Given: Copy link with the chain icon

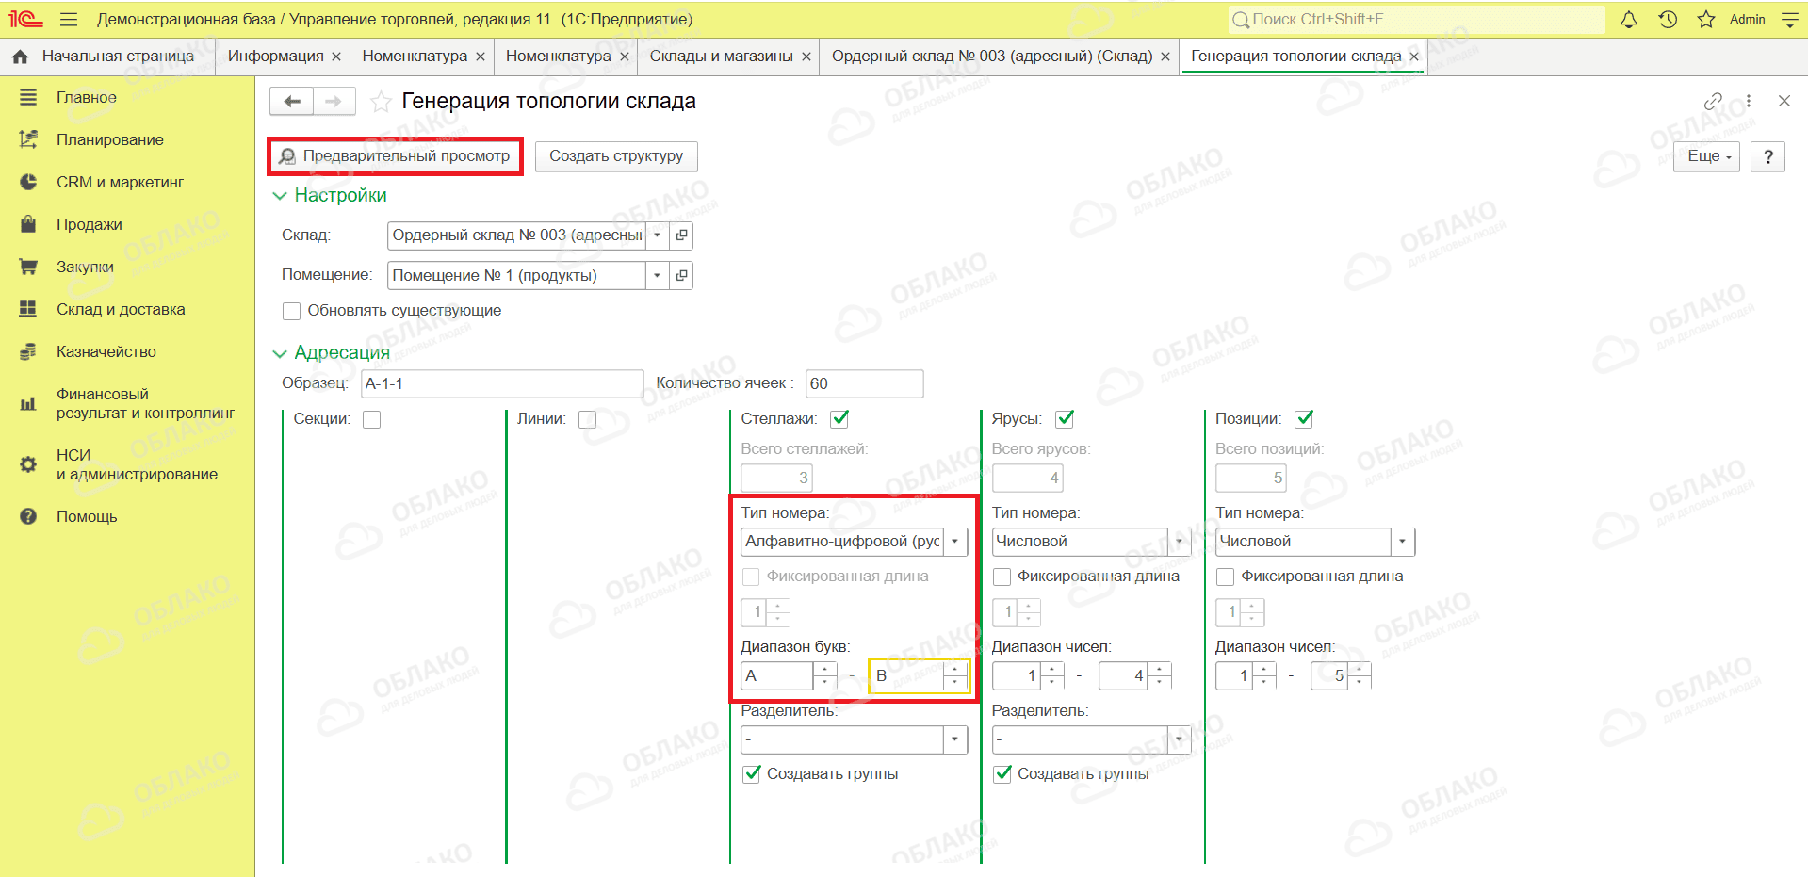Looking at the screenshot, I should (x=1713, y=101).
